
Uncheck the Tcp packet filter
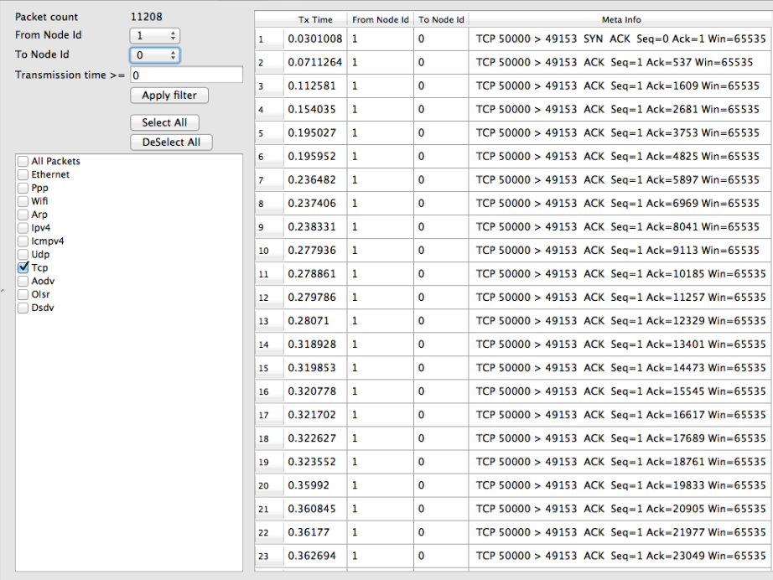coord(23,267)
